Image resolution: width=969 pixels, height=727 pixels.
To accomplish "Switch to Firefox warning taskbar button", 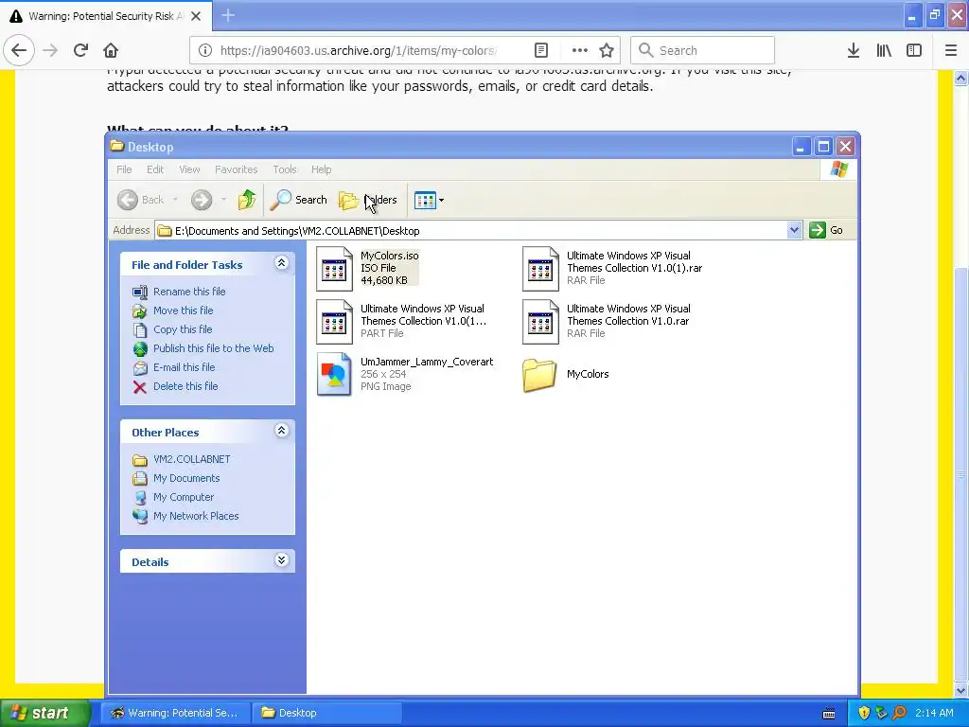I will pyautogui.click(x=176, y=713).
